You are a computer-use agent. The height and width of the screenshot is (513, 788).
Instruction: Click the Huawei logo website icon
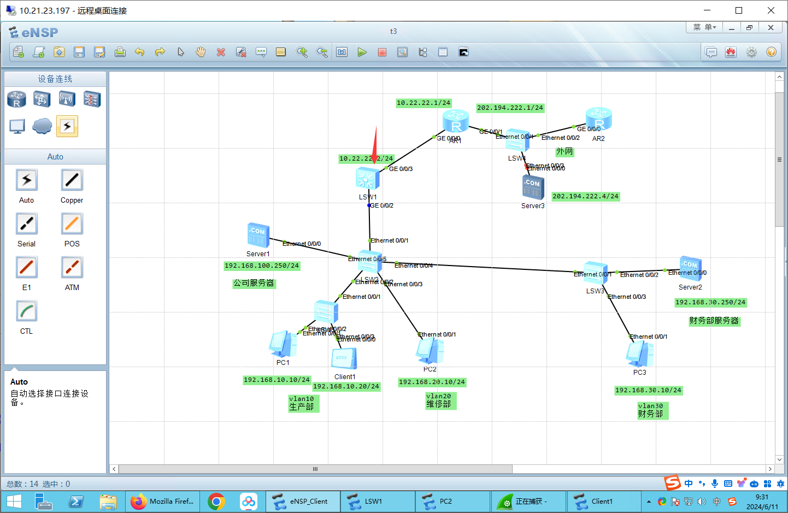(x=731, y=52)
